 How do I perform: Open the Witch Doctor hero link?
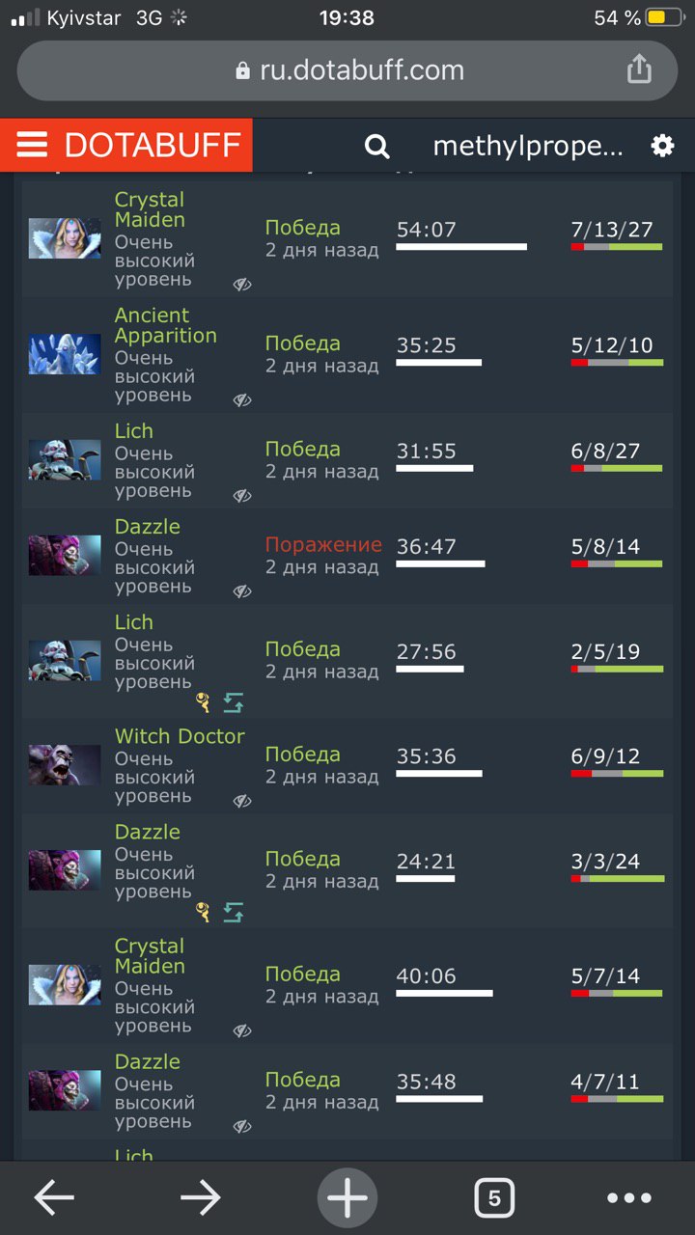point(180,736)
